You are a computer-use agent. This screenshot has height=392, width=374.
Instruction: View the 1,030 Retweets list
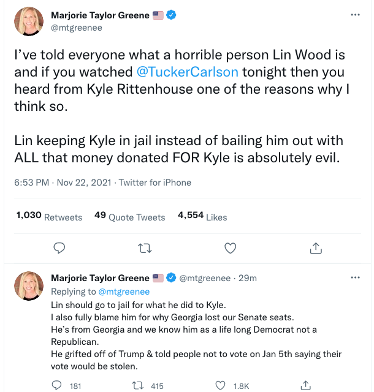[49, 216]
